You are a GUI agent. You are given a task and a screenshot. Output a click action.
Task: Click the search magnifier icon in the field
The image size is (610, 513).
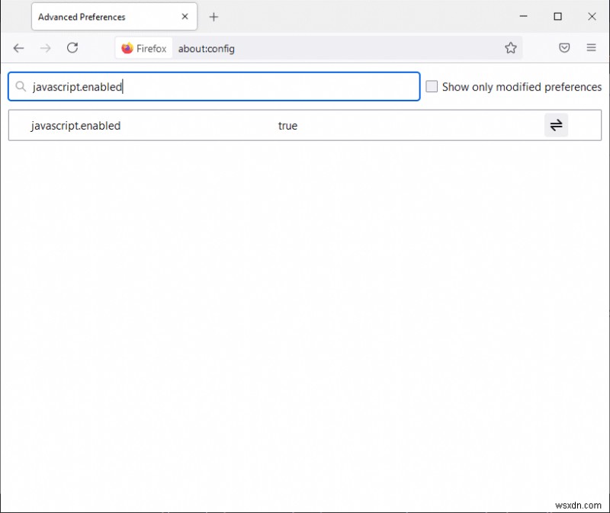click(x=21, y=86)
